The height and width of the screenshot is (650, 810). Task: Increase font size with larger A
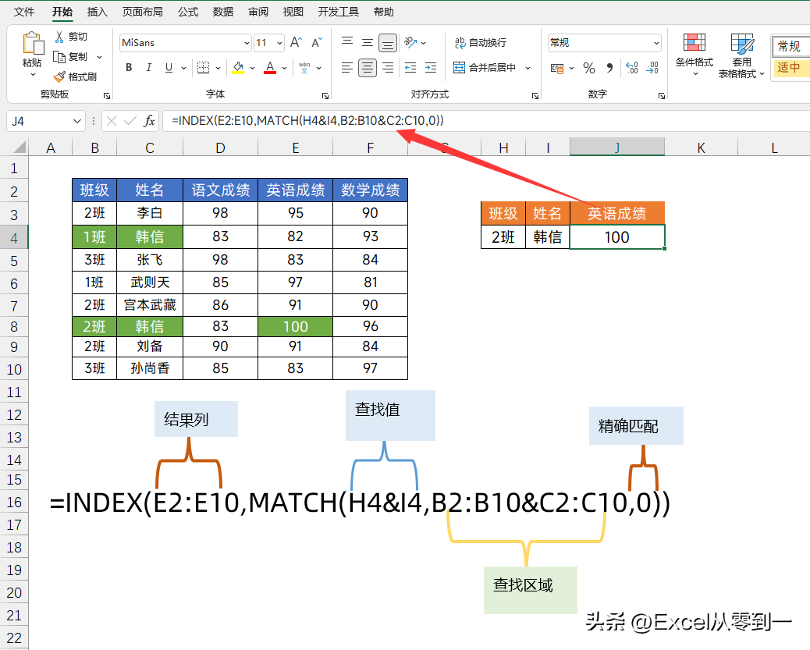[296, 42]
